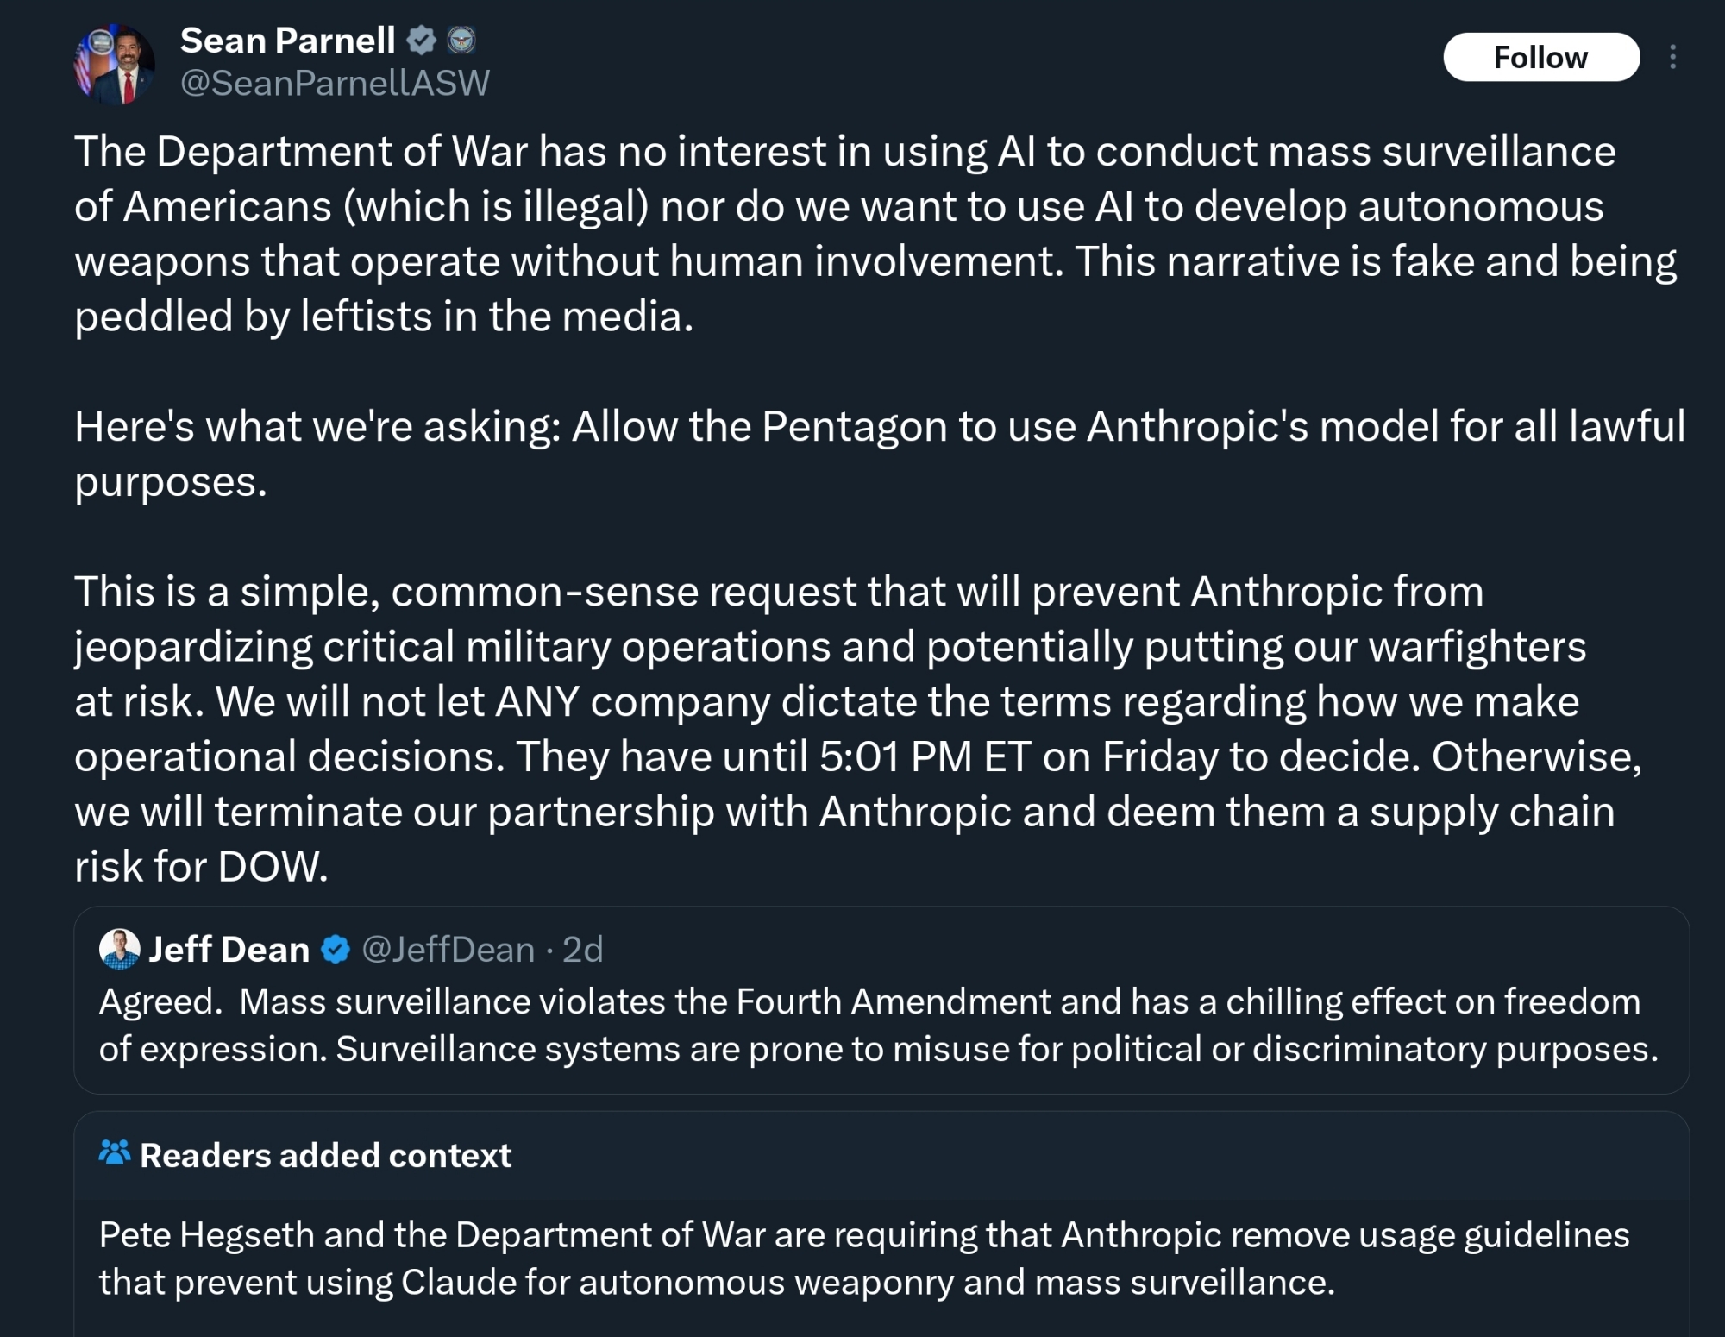Click the 'Readers added context' heading

[325, 1155]
